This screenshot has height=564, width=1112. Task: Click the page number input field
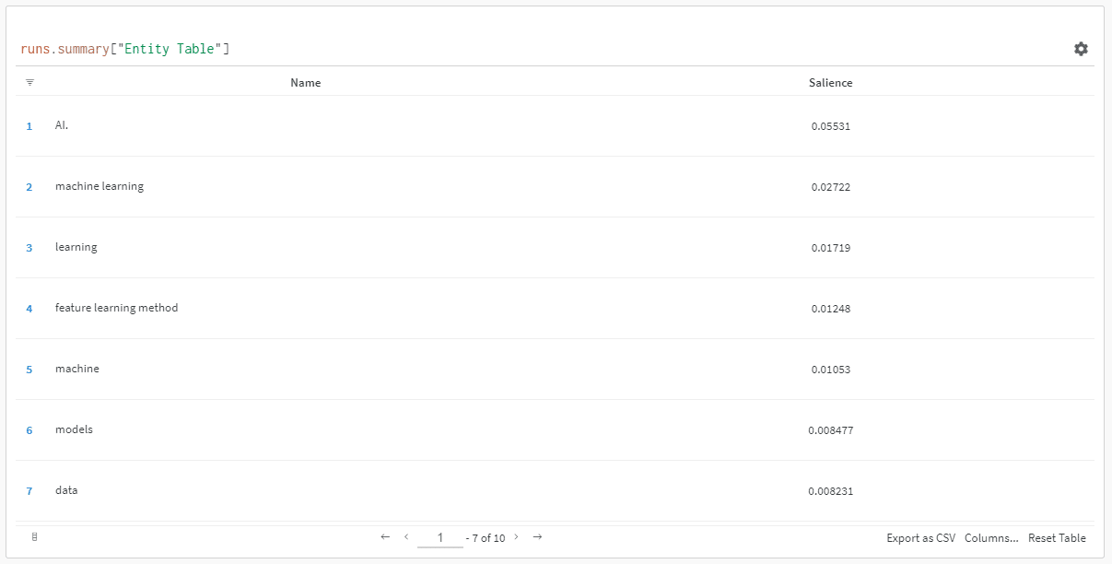440,538
